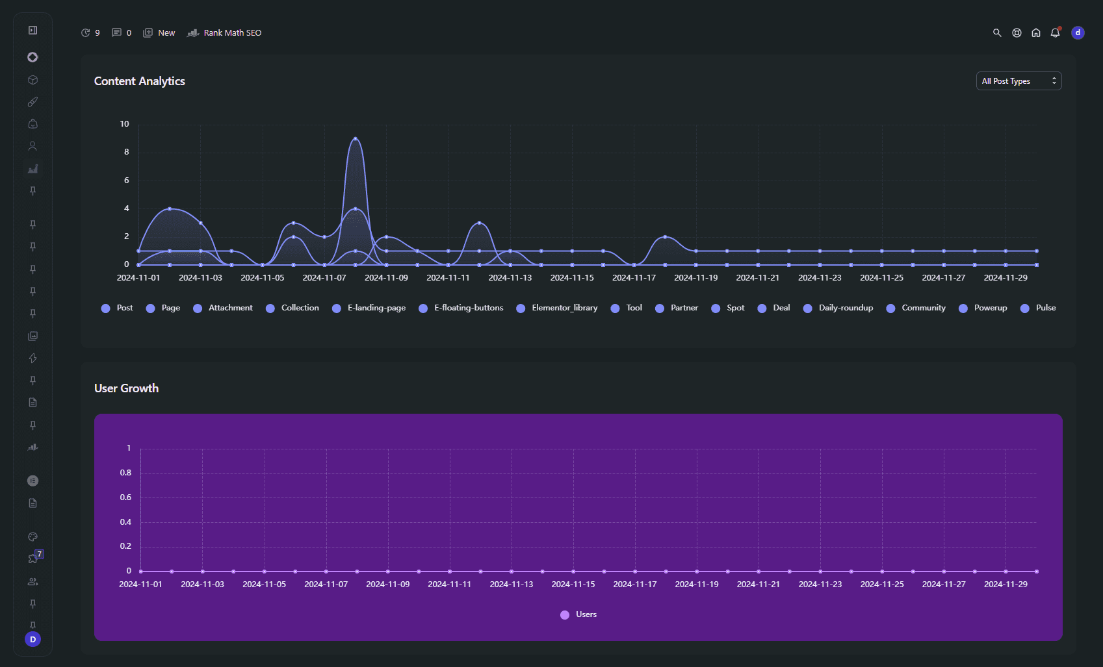Image resolution: width=1103 pixels, height=667 pixels.
Task: Toggle the Elementor_library series in the legend
Action: point(557,308)
